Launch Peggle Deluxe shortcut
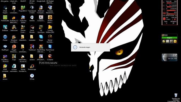Screen dimensions: 181x102 pyautogui.click(x=14, y=48)
